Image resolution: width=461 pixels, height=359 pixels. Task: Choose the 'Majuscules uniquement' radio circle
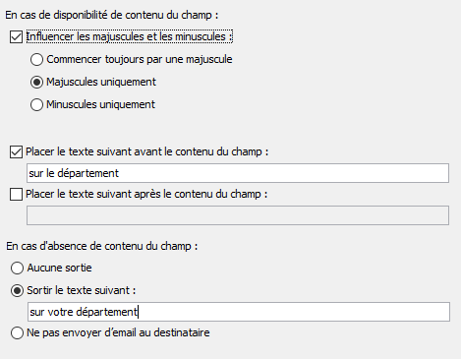(x=36, y=82)
